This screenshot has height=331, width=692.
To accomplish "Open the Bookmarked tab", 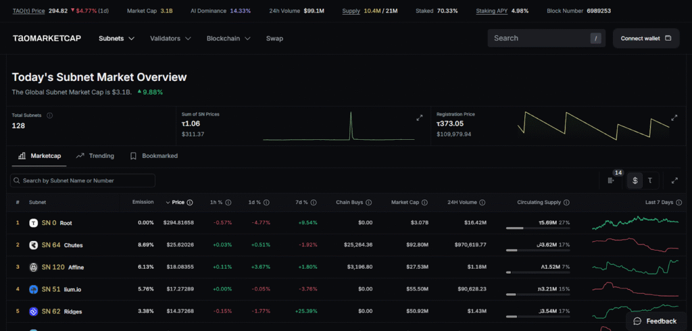I will (154, 156).
